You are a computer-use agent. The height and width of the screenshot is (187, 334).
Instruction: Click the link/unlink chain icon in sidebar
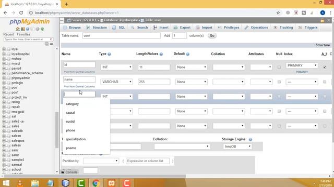point(51,44)
